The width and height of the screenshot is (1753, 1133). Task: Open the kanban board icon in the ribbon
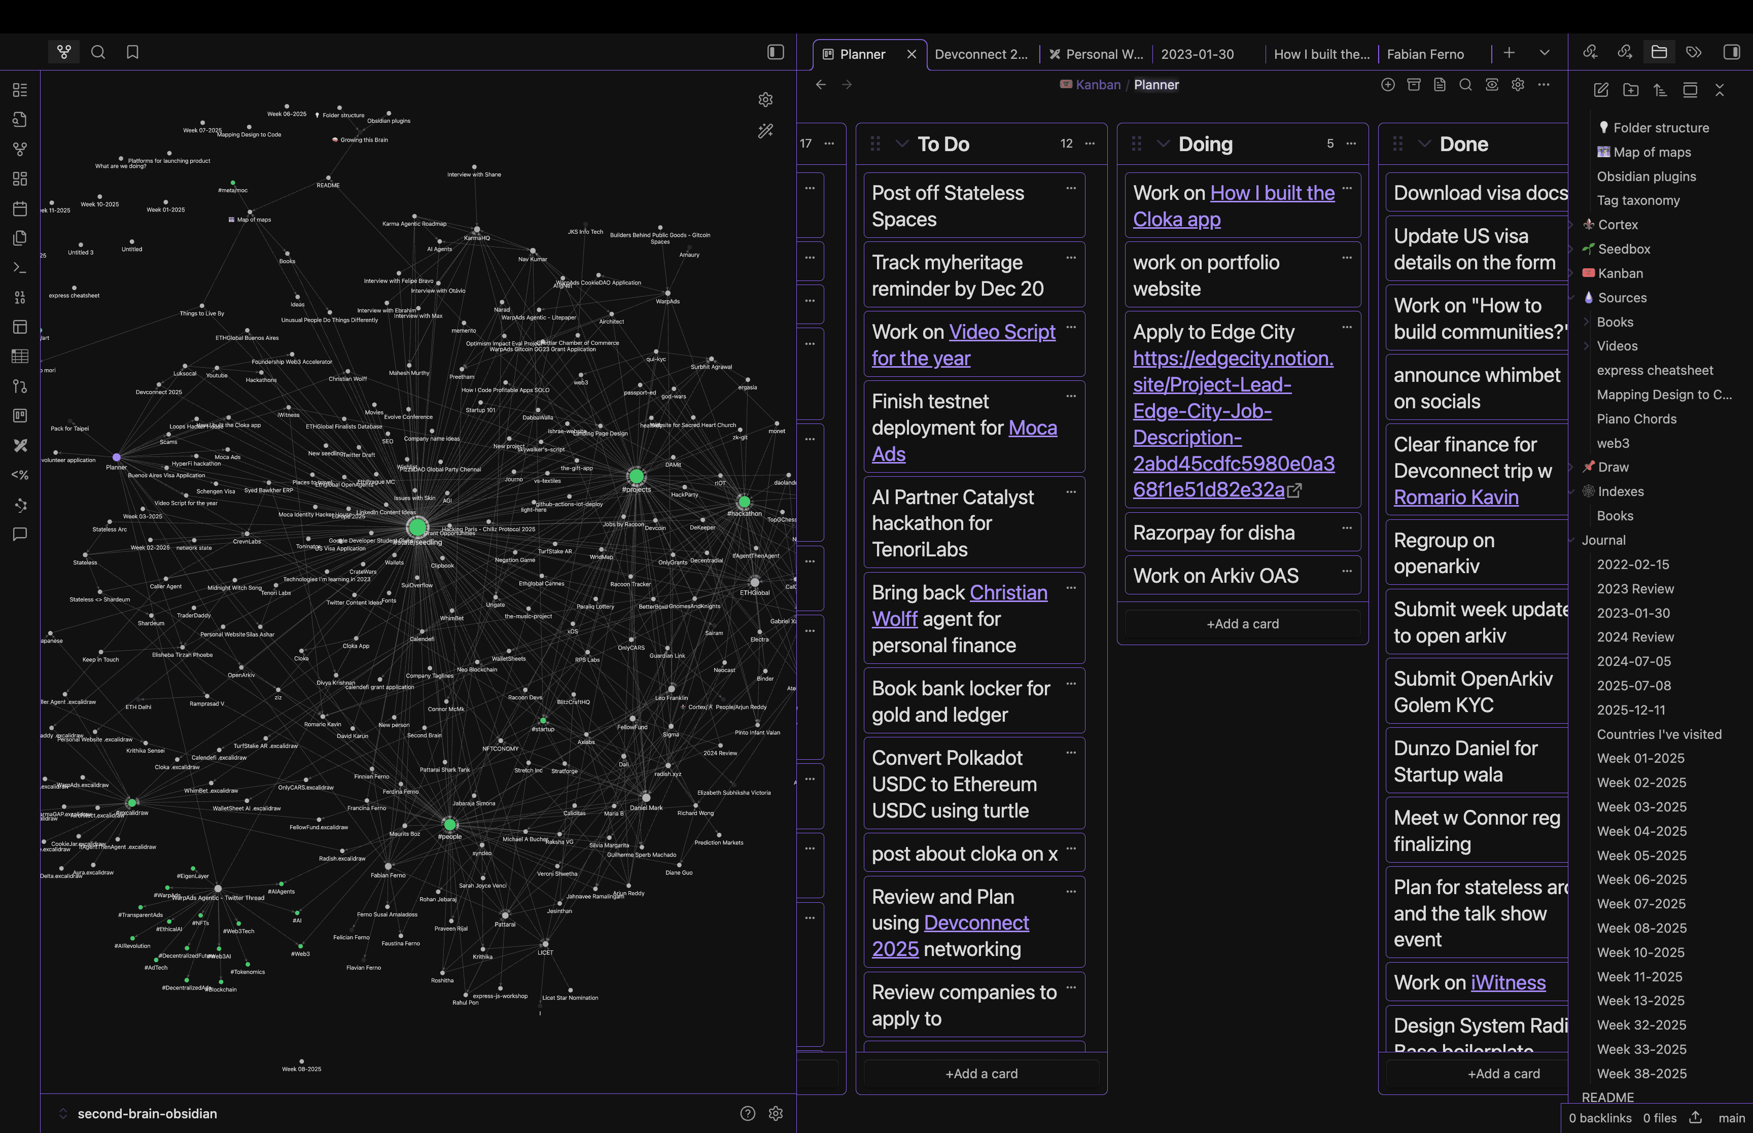20,416
